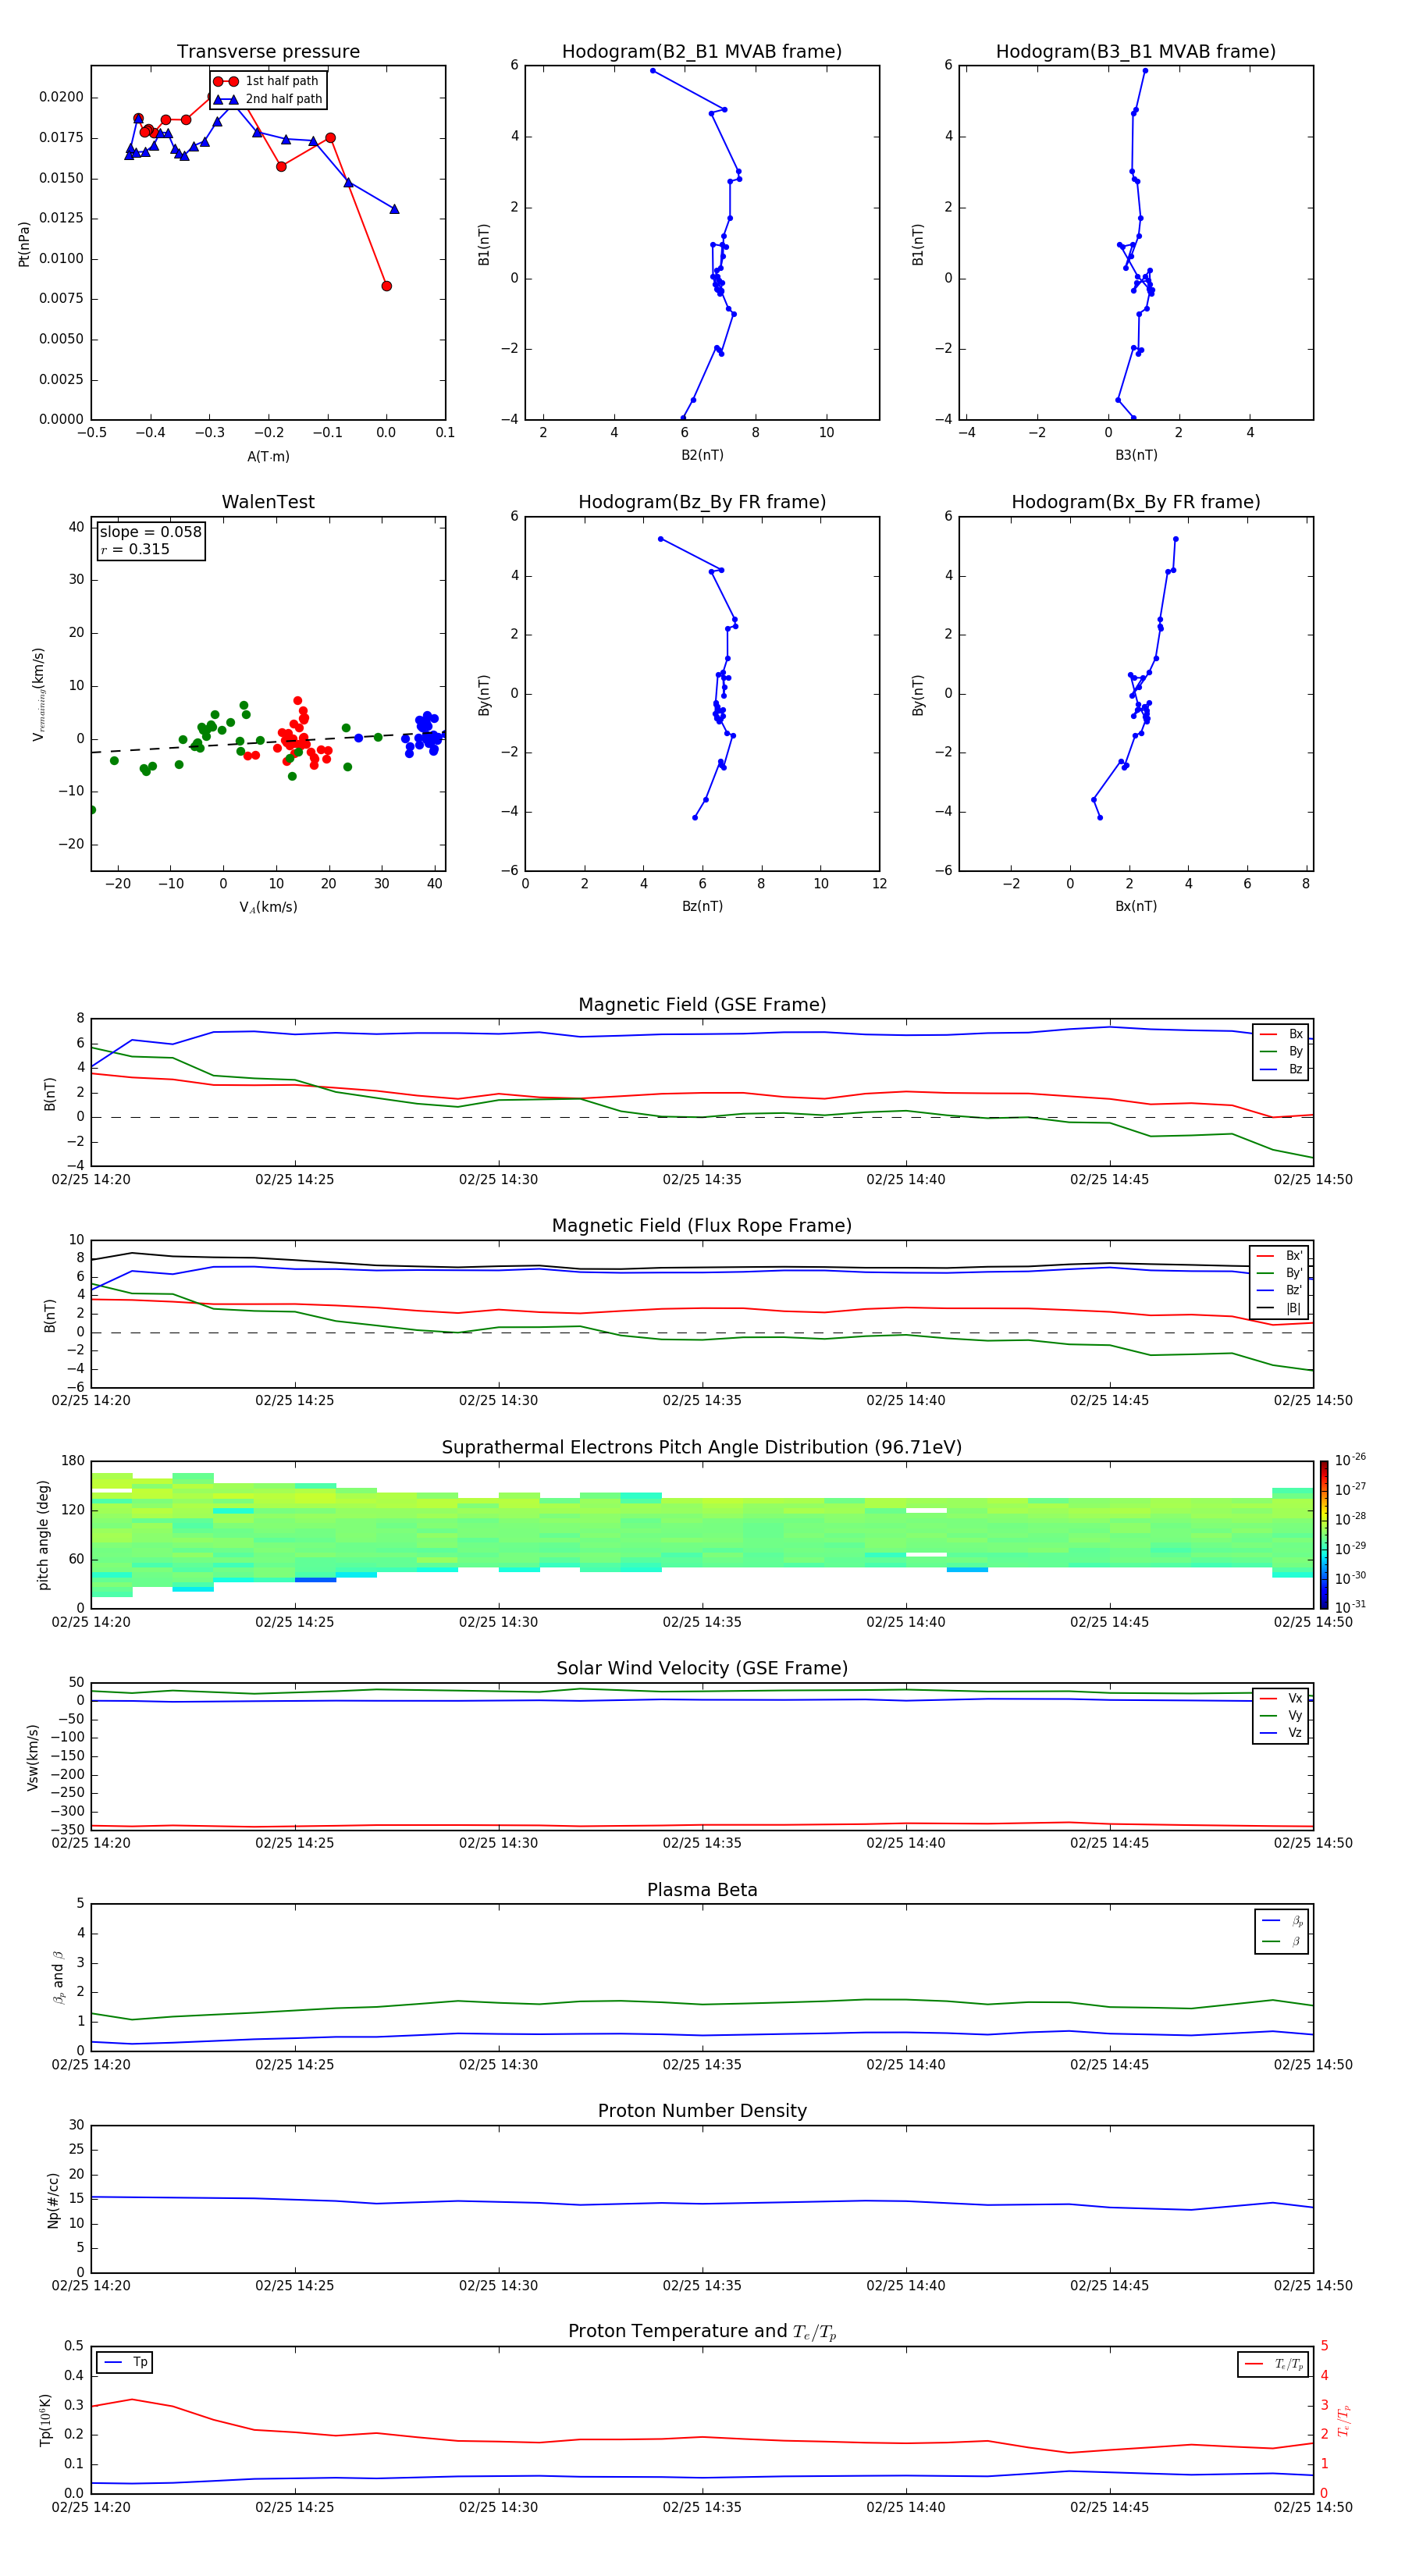Select the 'r = 0.315' annotation text
Image resolution: width=1405 pixels, height=2576 pixels.
tap(135, 549)
